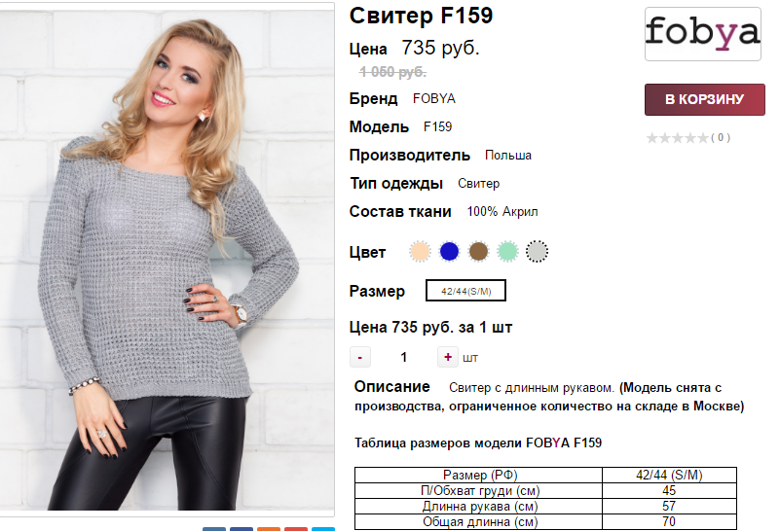The width and height of the screenshot is (780, 531).
Task: Add sweater to cart with В КОРЗИНУ
Action: tap(704, 99)
